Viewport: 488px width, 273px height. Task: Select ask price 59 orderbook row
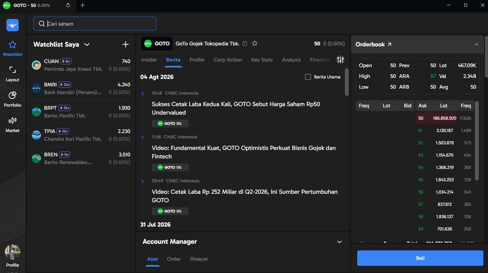pyautogui.click(x=445, y=229)
